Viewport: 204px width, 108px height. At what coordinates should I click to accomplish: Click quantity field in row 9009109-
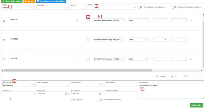[87, 59]
